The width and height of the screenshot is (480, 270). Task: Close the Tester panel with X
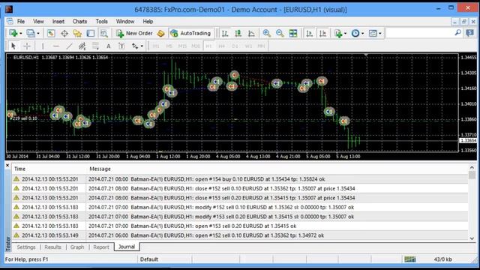point(7,165)
